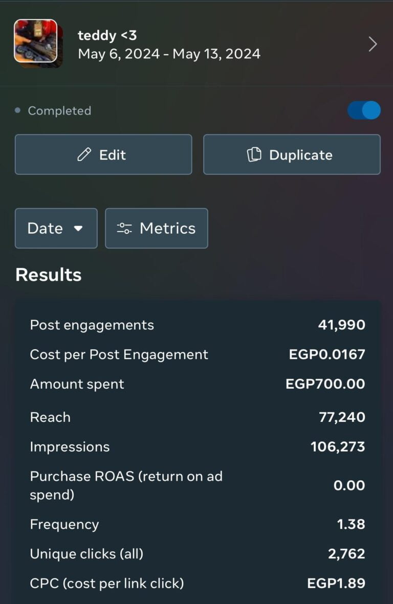The image size is (393, 604).
Task: Click the pencil icon on Edit
Action: [84, 155]
